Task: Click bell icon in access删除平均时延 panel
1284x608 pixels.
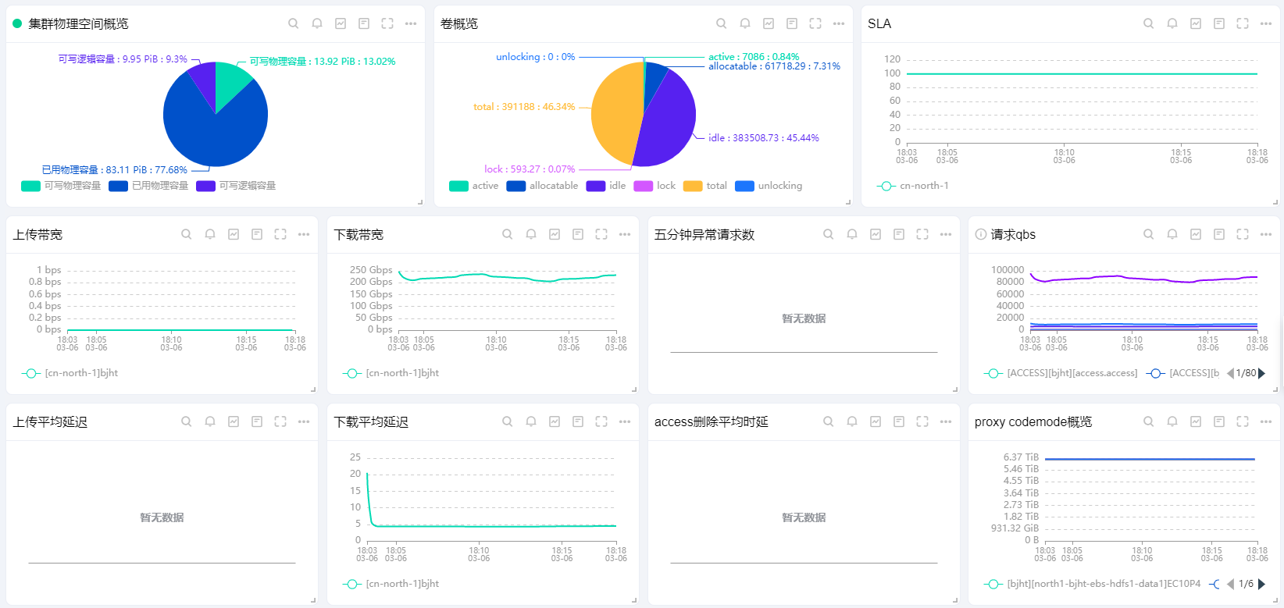Action: pos(852,421)
